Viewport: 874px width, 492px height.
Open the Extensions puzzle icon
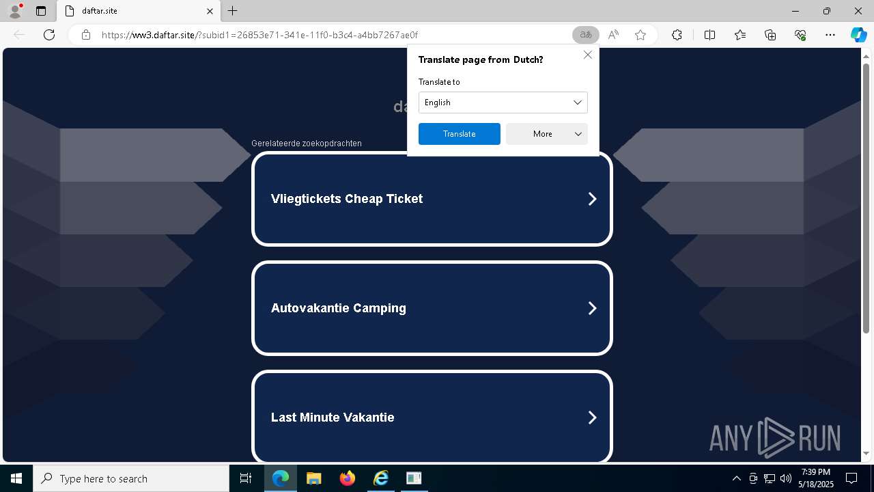(677, 35)
